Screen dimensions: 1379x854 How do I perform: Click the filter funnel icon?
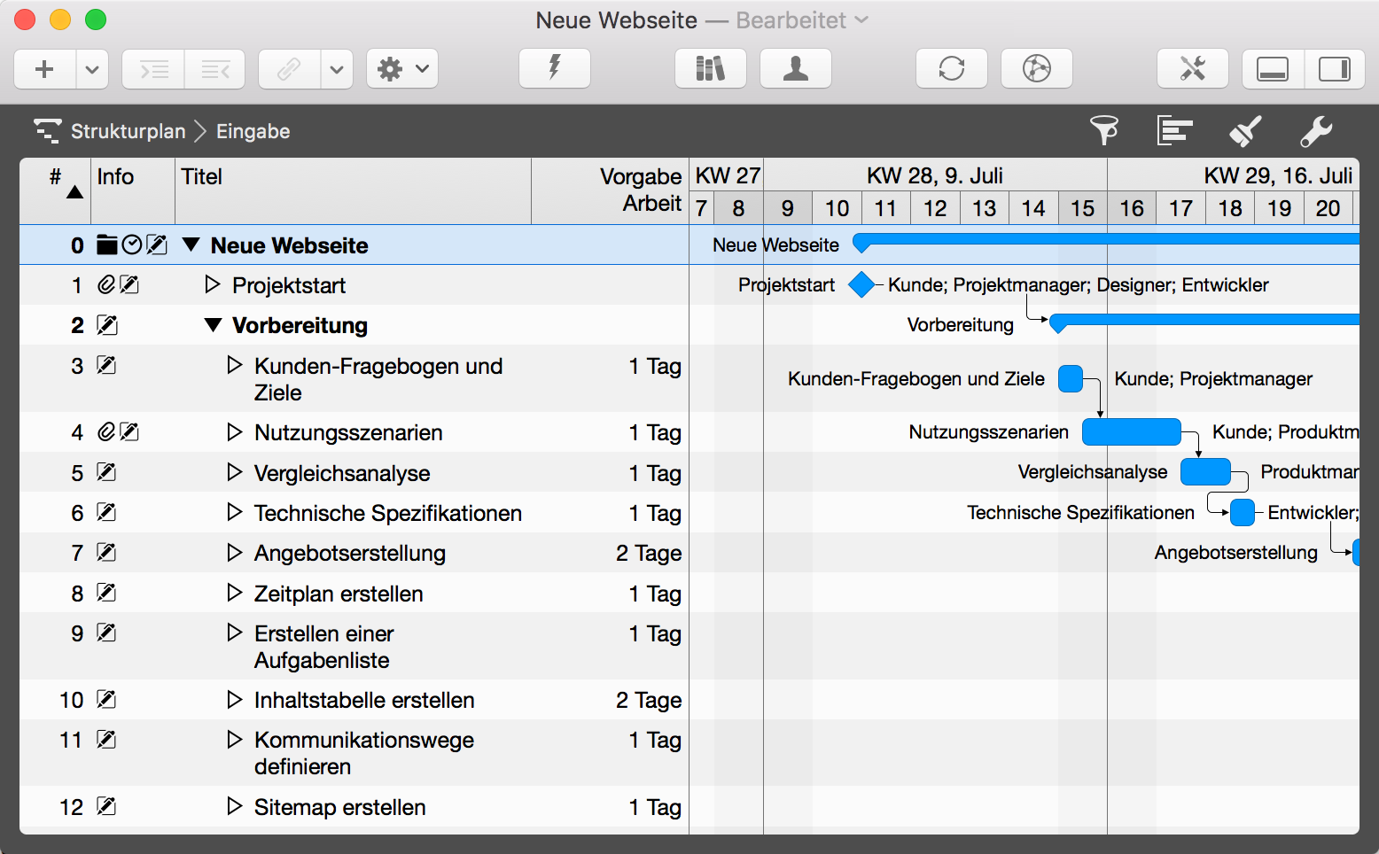pyautogui.click(x=1104, y=130)
